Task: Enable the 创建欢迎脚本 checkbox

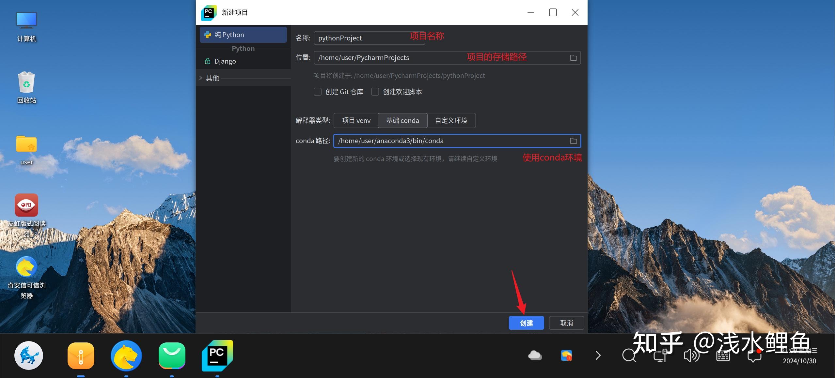Action: [x=375, y=92]
